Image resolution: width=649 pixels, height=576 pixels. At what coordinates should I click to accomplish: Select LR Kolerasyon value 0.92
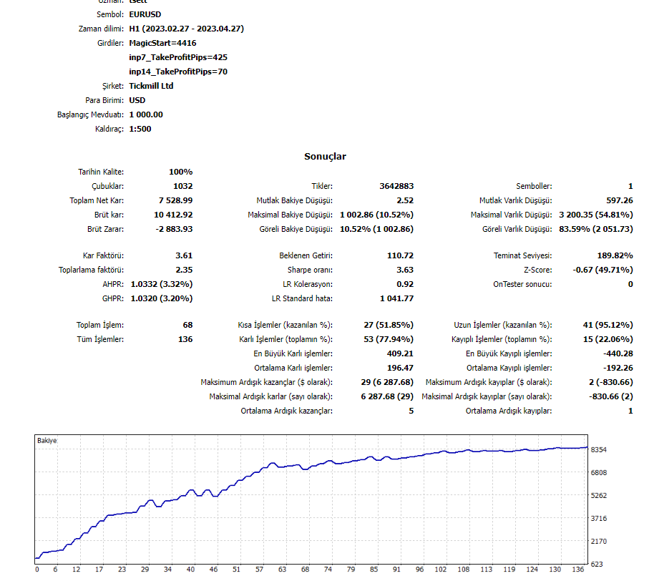[405, 284]
